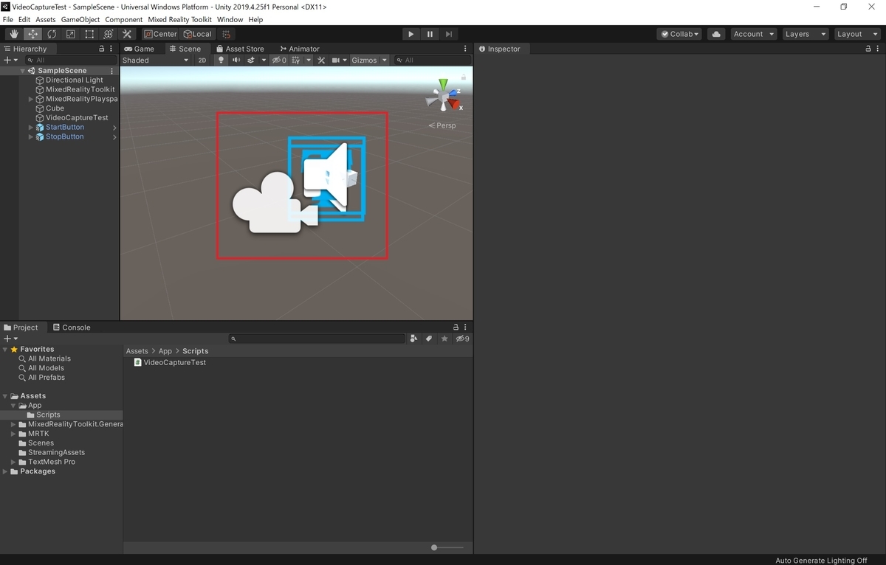The height and width of the screenshot is (565, 886).
Task: Click the Play button
Action: click(x=411, y=34)
